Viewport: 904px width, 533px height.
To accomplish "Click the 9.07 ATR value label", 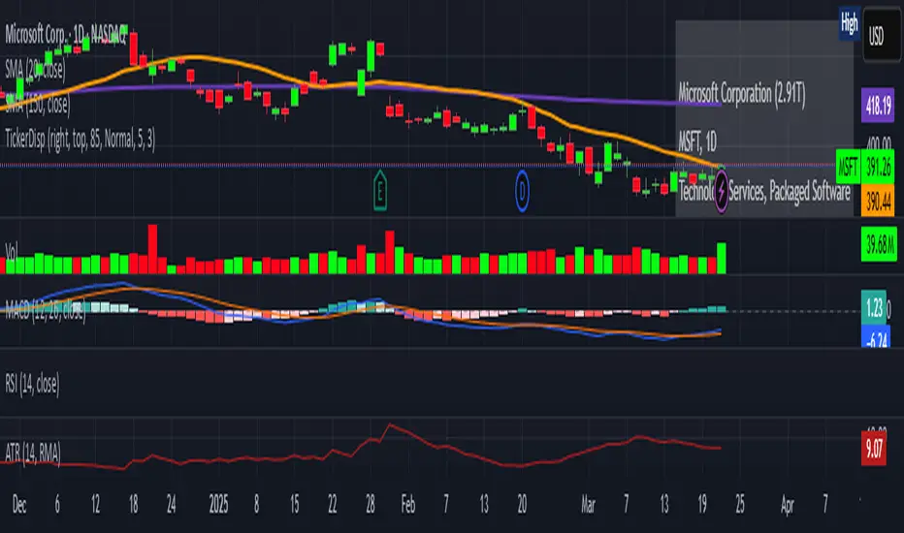I will tap(873, 449).
